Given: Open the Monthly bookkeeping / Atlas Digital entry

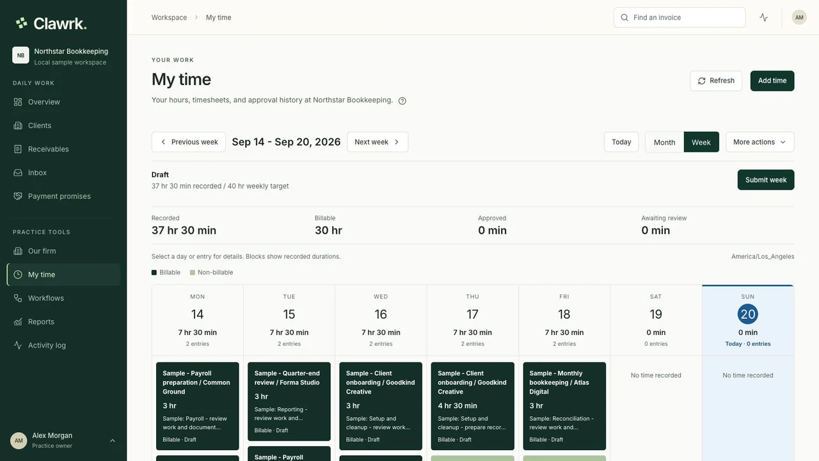Looking at the screenshot, I should coord(564,405).
